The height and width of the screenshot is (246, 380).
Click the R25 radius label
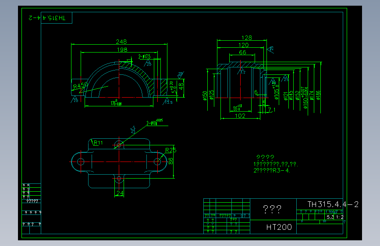pyautogui.click(x=170, y=151)
